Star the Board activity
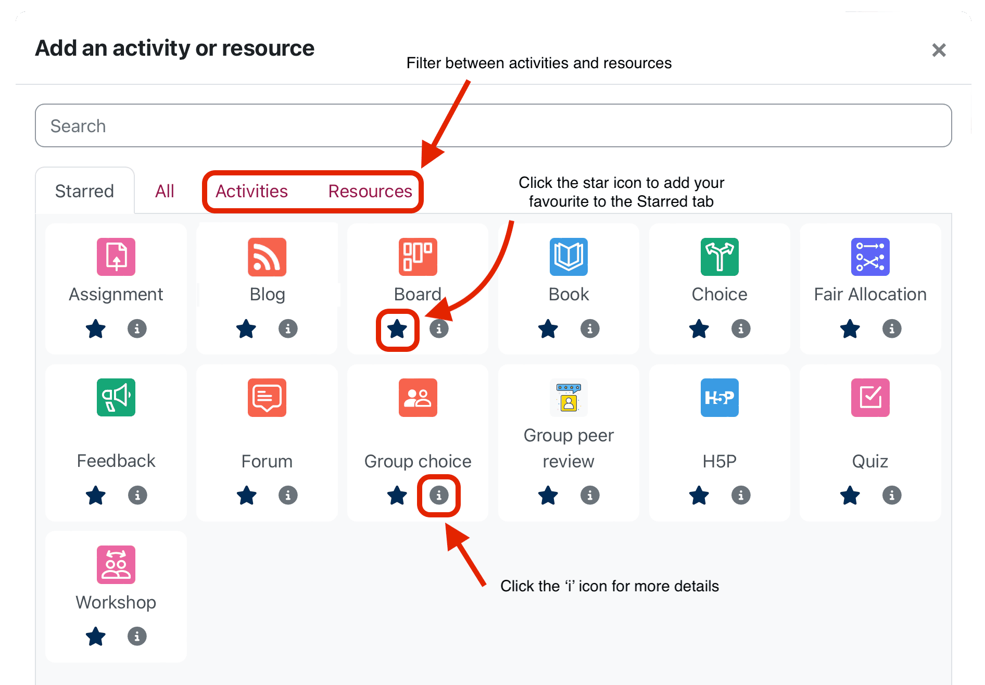Viewport: 985px width, 685px height. click(x=397, y=329)
